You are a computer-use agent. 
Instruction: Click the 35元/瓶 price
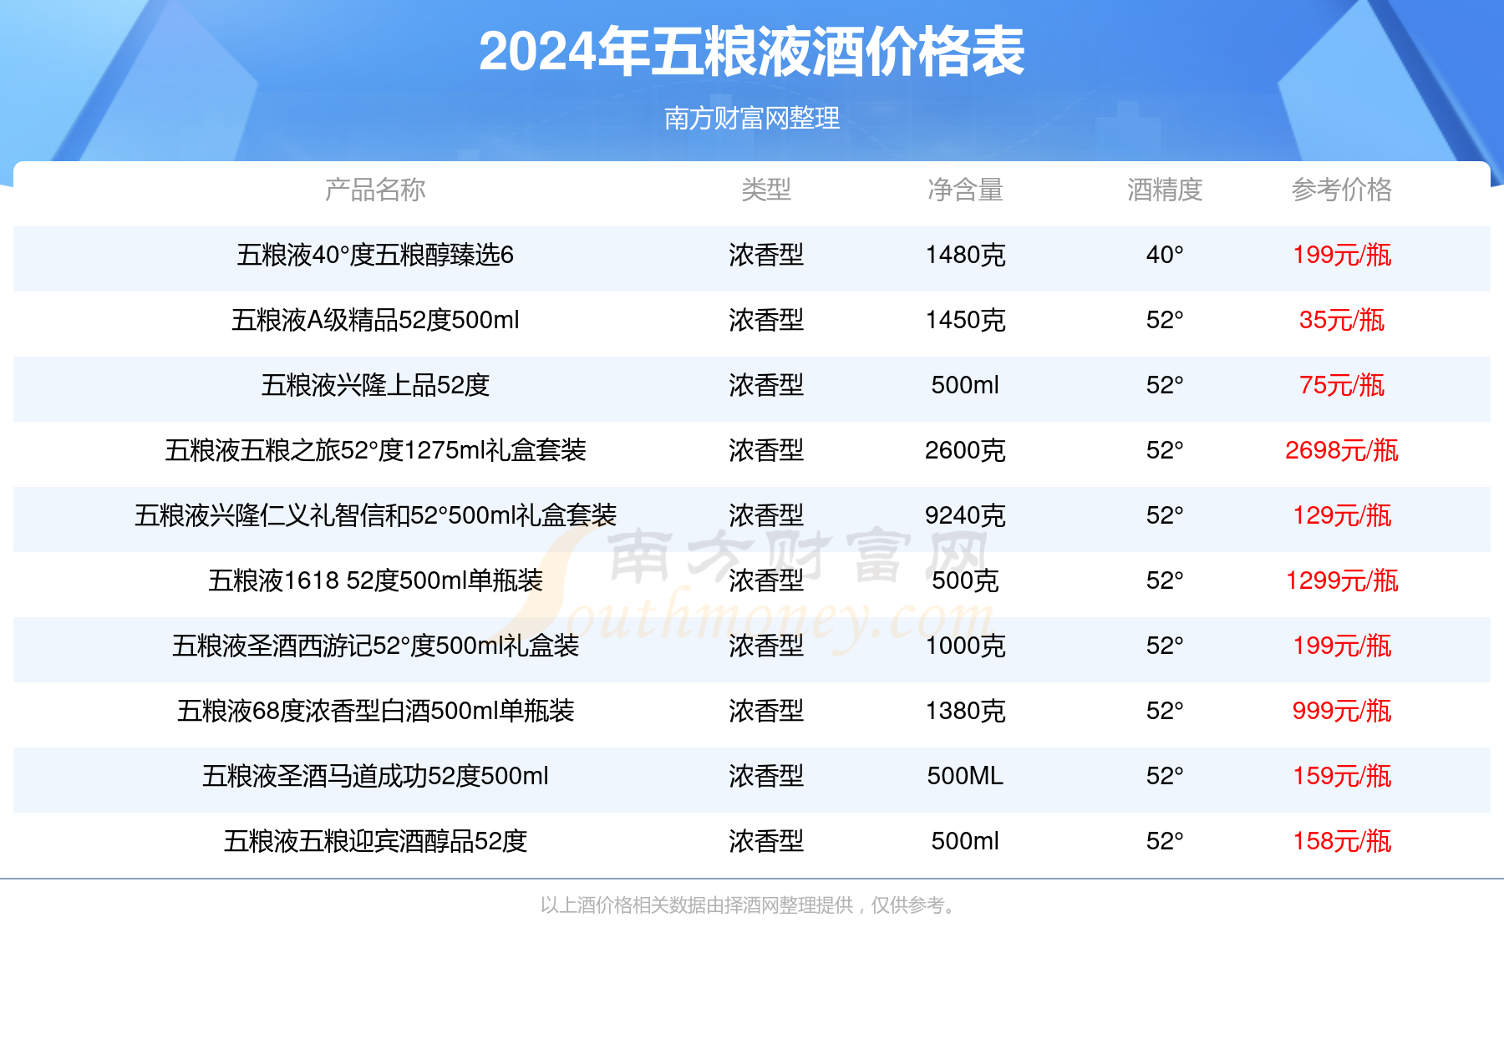tap(1342, 320)
